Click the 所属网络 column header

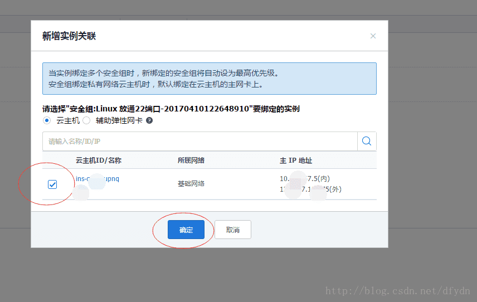tap(191, 160)
